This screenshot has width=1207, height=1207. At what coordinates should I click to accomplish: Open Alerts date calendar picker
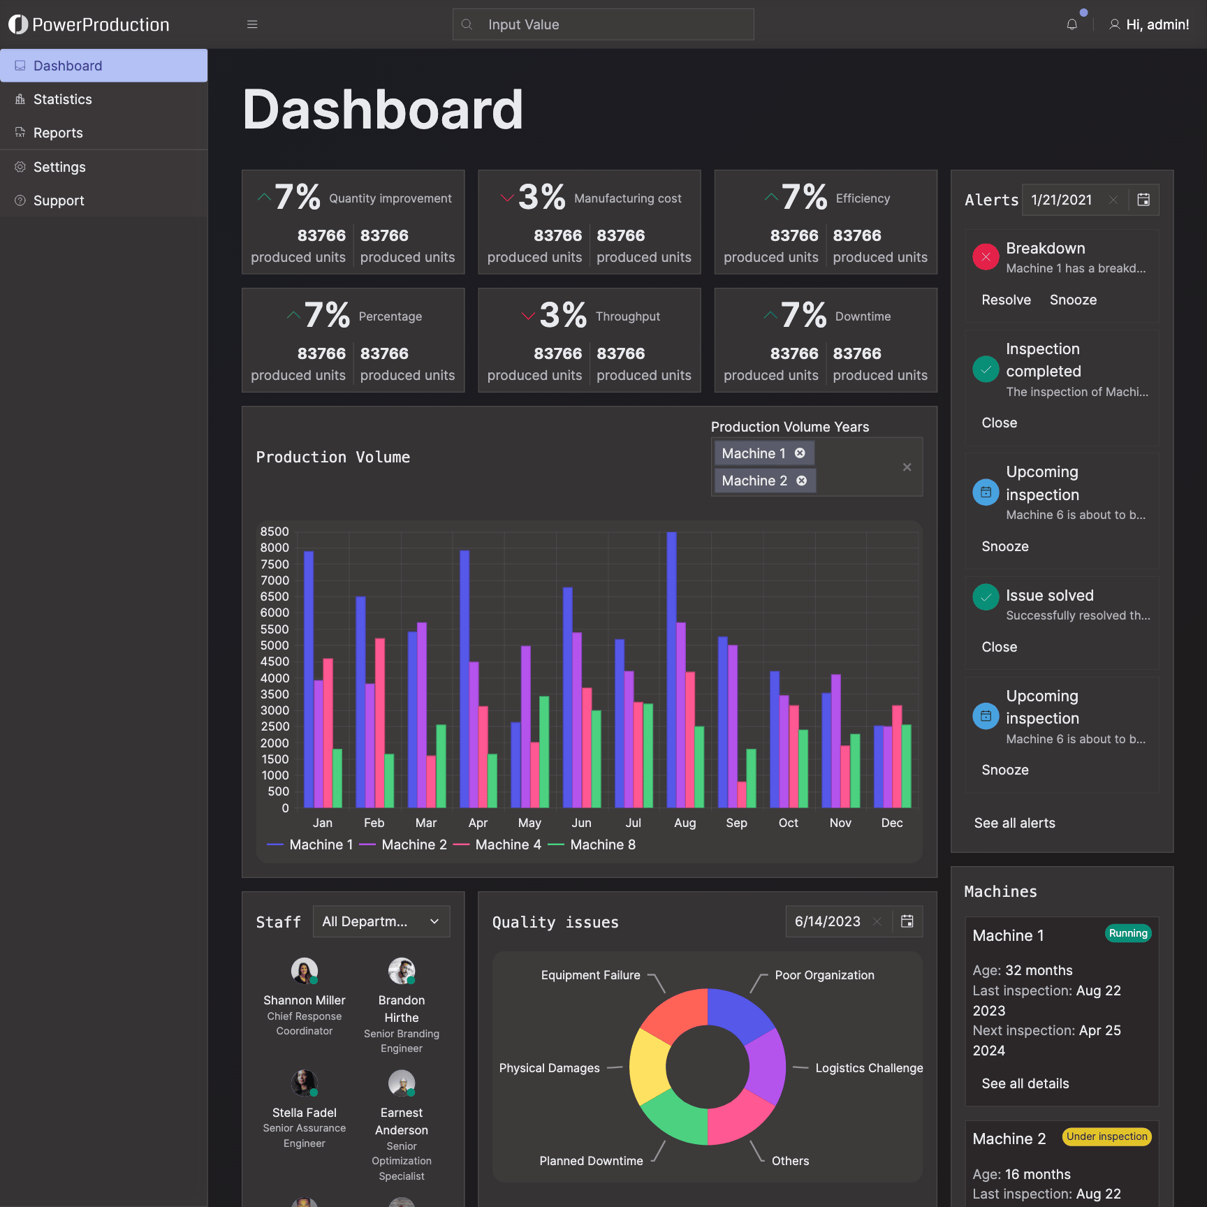coord(1143,200)
